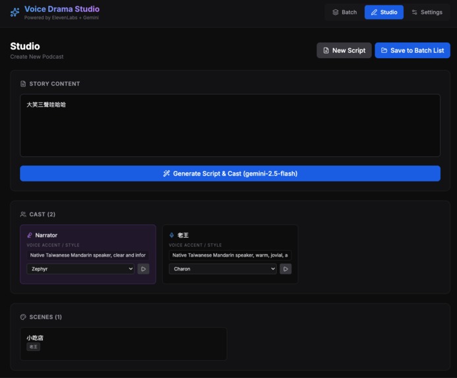
Task: Preview the 老王 Charon voice
Action: [286, 269]
